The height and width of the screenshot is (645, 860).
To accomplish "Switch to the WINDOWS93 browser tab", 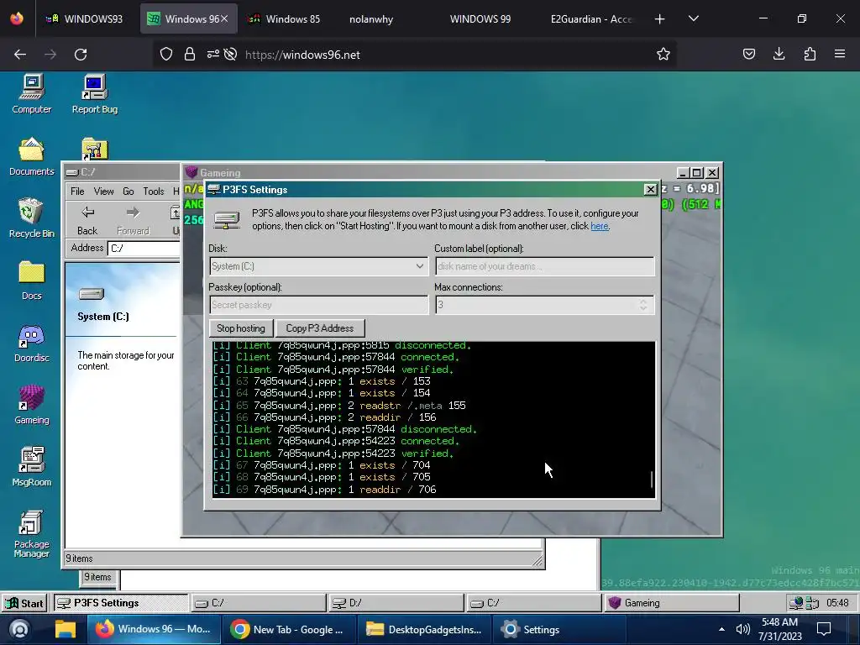I will 87,19.
